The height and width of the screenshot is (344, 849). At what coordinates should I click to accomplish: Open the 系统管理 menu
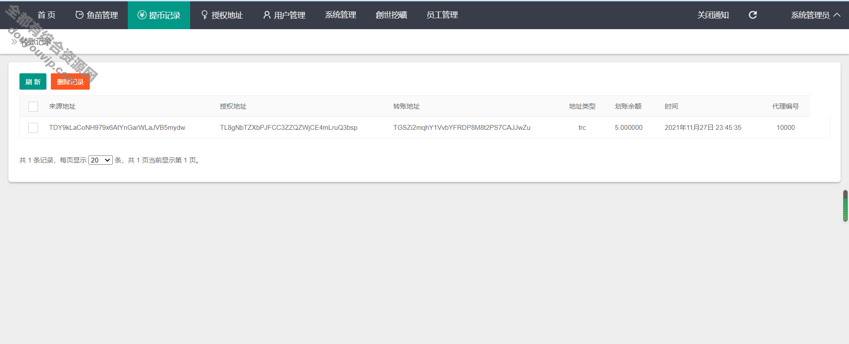point(340,15)
